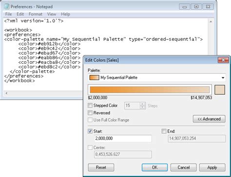
Task: Enable the End checkbox
Action: pos(164,131)
